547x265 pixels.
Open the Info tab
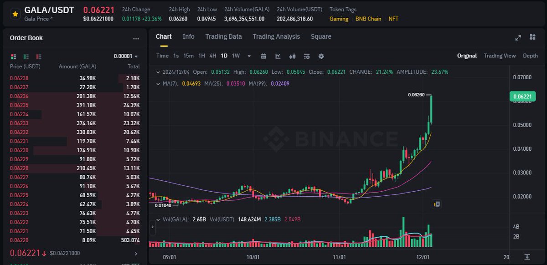188,36
